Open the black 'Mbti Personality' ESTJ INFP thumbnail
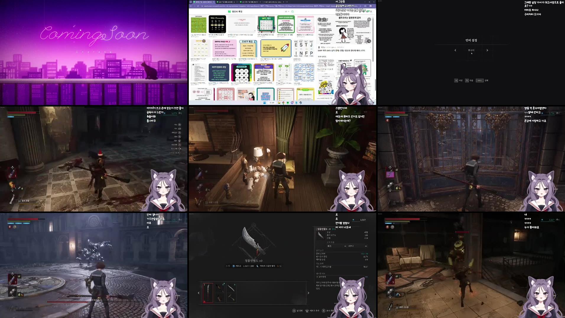Viewport: 565px width, 318px height. pyautogui.click(x=217, y=24)
